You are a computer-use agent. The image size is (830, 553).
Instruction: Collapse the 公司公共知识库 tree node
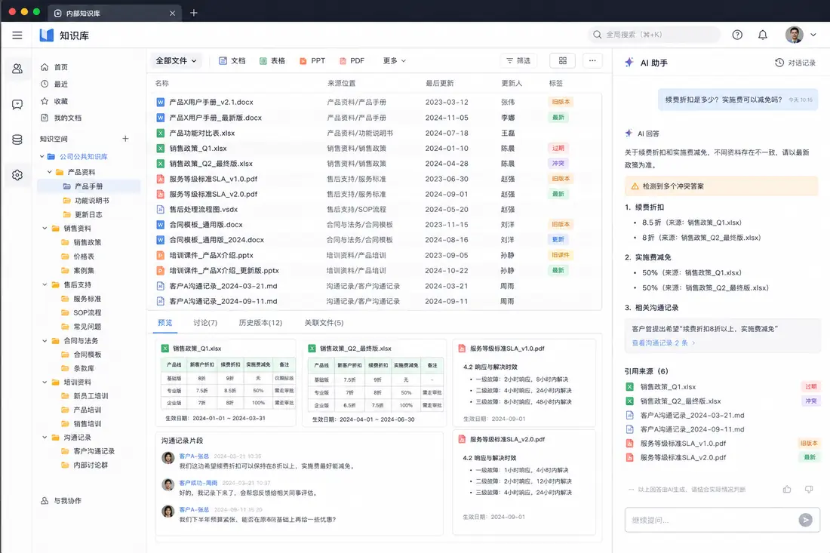pyautogui.click(x=41, y=157)
